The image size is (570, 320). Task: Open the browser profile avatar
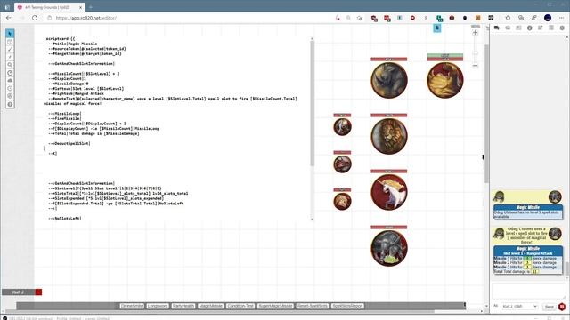click(548, 18)
